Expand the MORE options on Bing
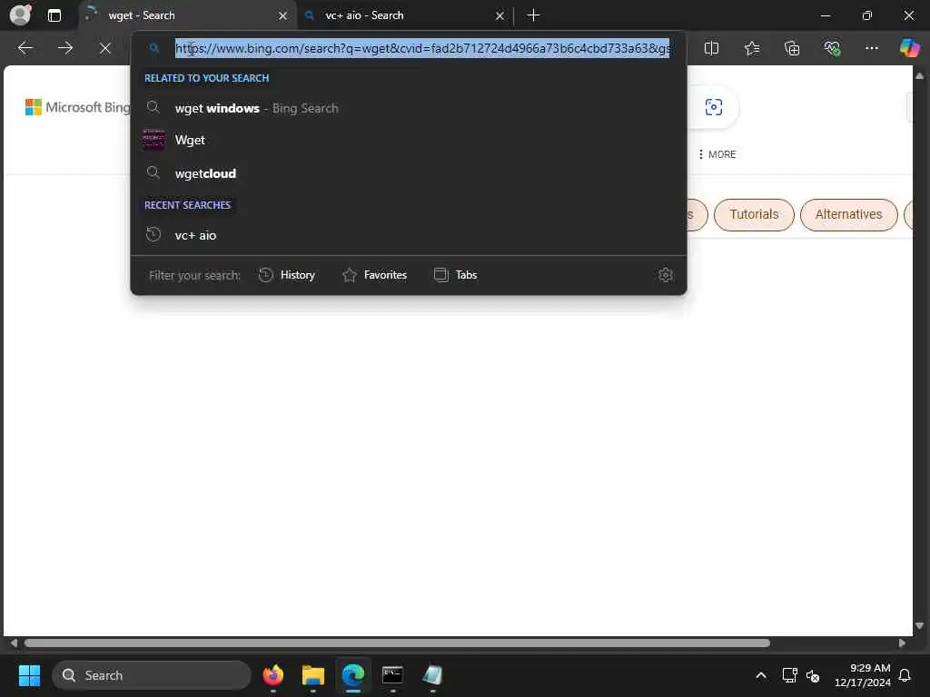Viewport: 930px width, 697px height. click(x=717, y=154)
